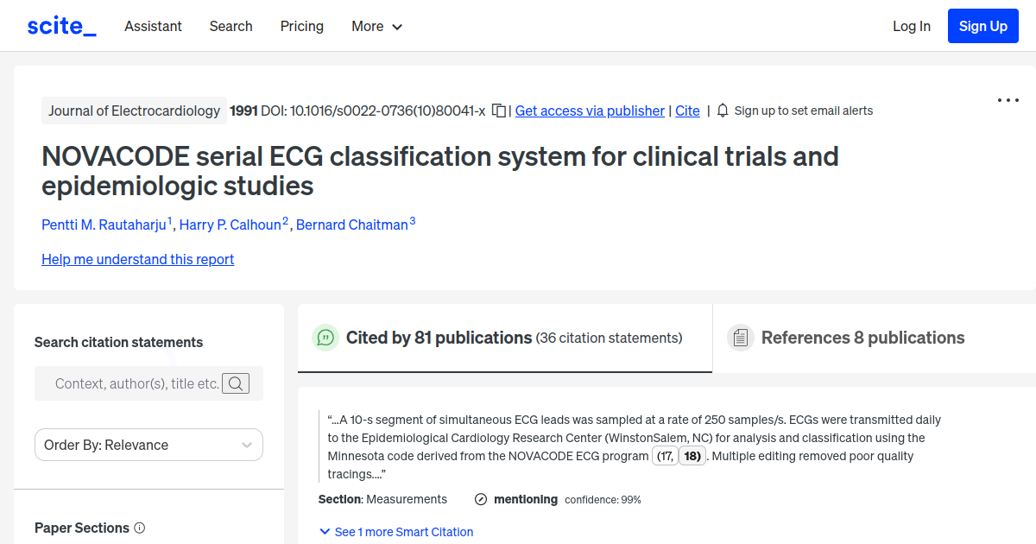Open the Order By: Relevance dropdown

pos(148,444)
